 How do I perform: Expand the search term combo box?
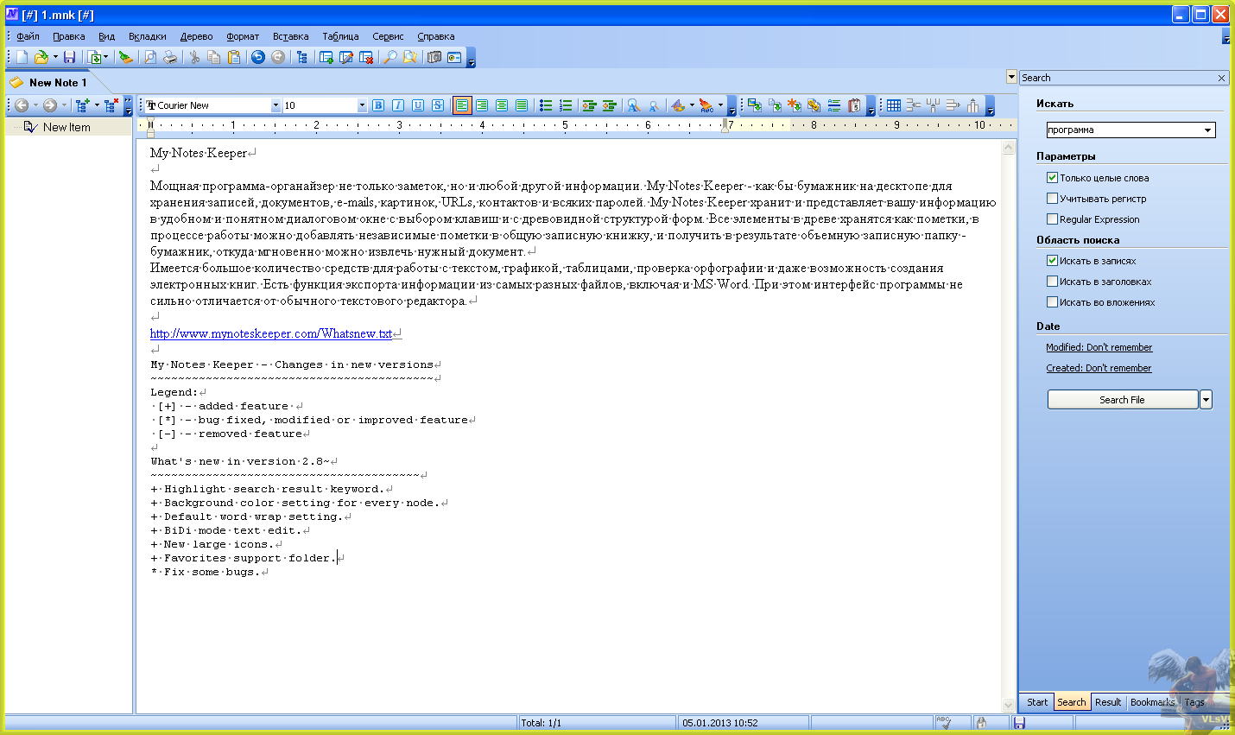1207,130
